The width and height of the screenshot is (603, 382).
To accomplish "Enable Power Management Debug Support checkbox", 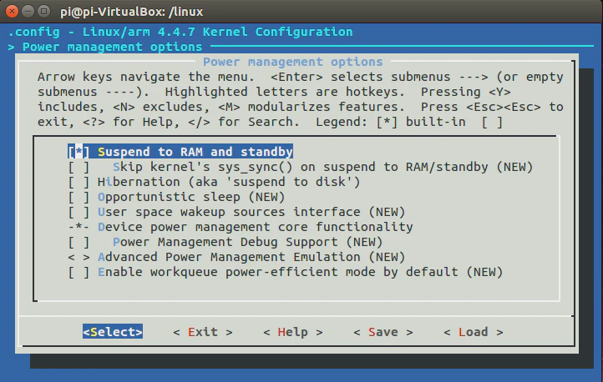I will coord(79,242).
